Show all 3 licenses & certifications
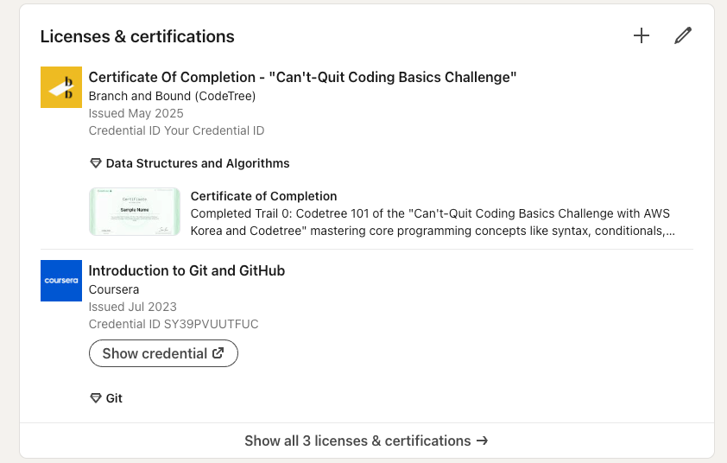Image resolution: width=727 pixels, height=463 pixels. tap(366, 441)
